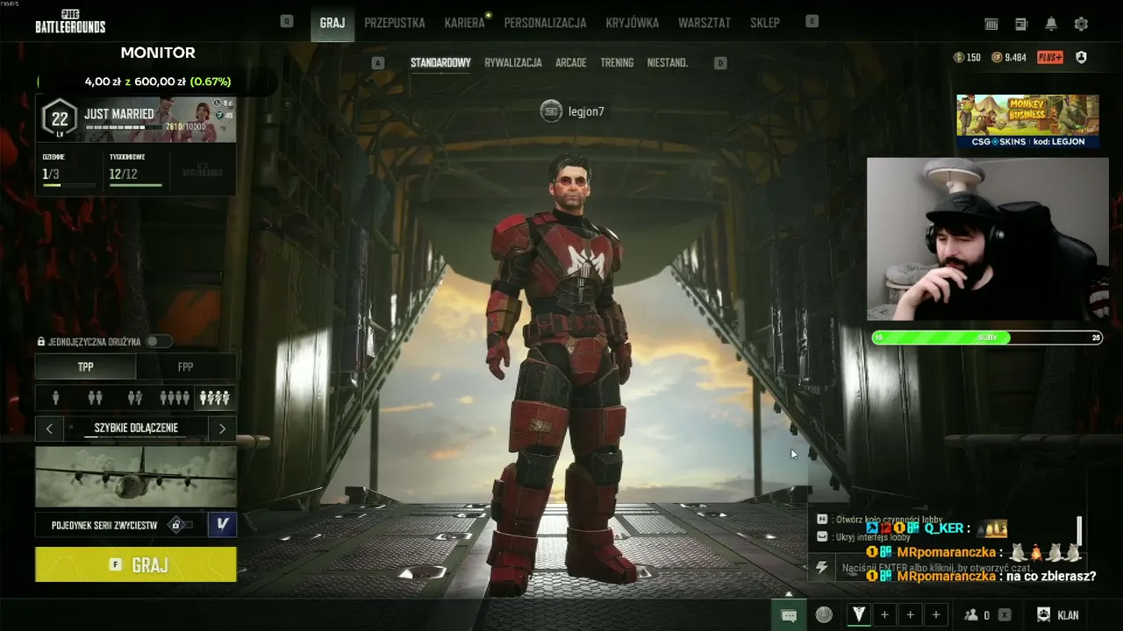The image size is (1123, 631).
Task: Click the lightning bolt quick-chat icon
Action: 822,567
